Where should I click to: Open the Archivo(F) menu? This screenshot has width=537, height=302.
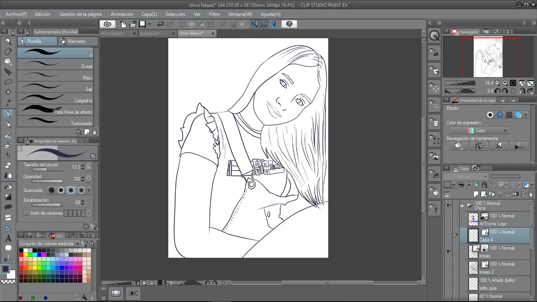16,14
